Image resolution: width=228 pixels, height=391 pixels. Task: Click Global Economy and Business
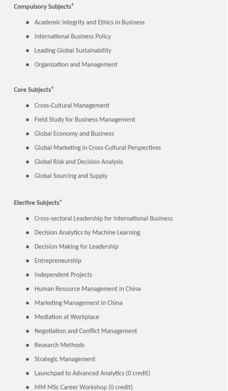[x=74, y=133]
